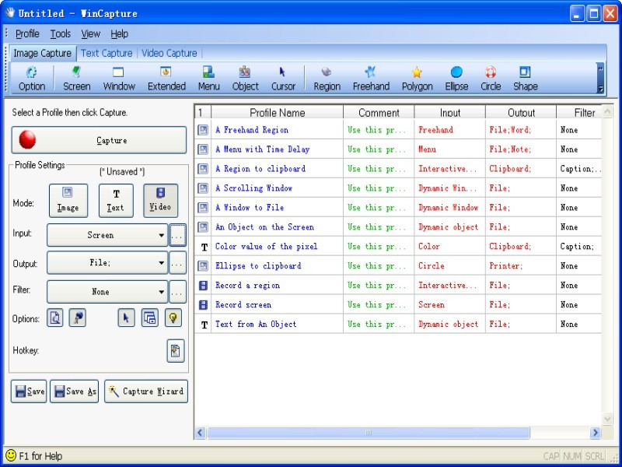This screenshot has width=622, height=467.
Task: Click the light bulb option icon
Action: pyautogui.click(x=173, y=318)
